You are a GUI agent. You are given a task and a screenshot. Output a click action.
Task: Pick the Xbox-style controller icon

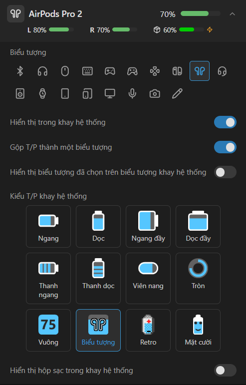132,71
